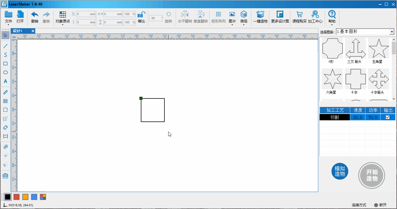Screen dimensions: 397x209
Task: Open the 高级 advanced menu
Action: pyautogui.click(x=244, y=14)
